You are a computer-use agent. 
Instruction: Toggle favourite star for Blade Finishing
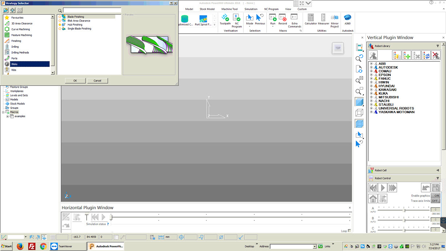coord(60,17)
